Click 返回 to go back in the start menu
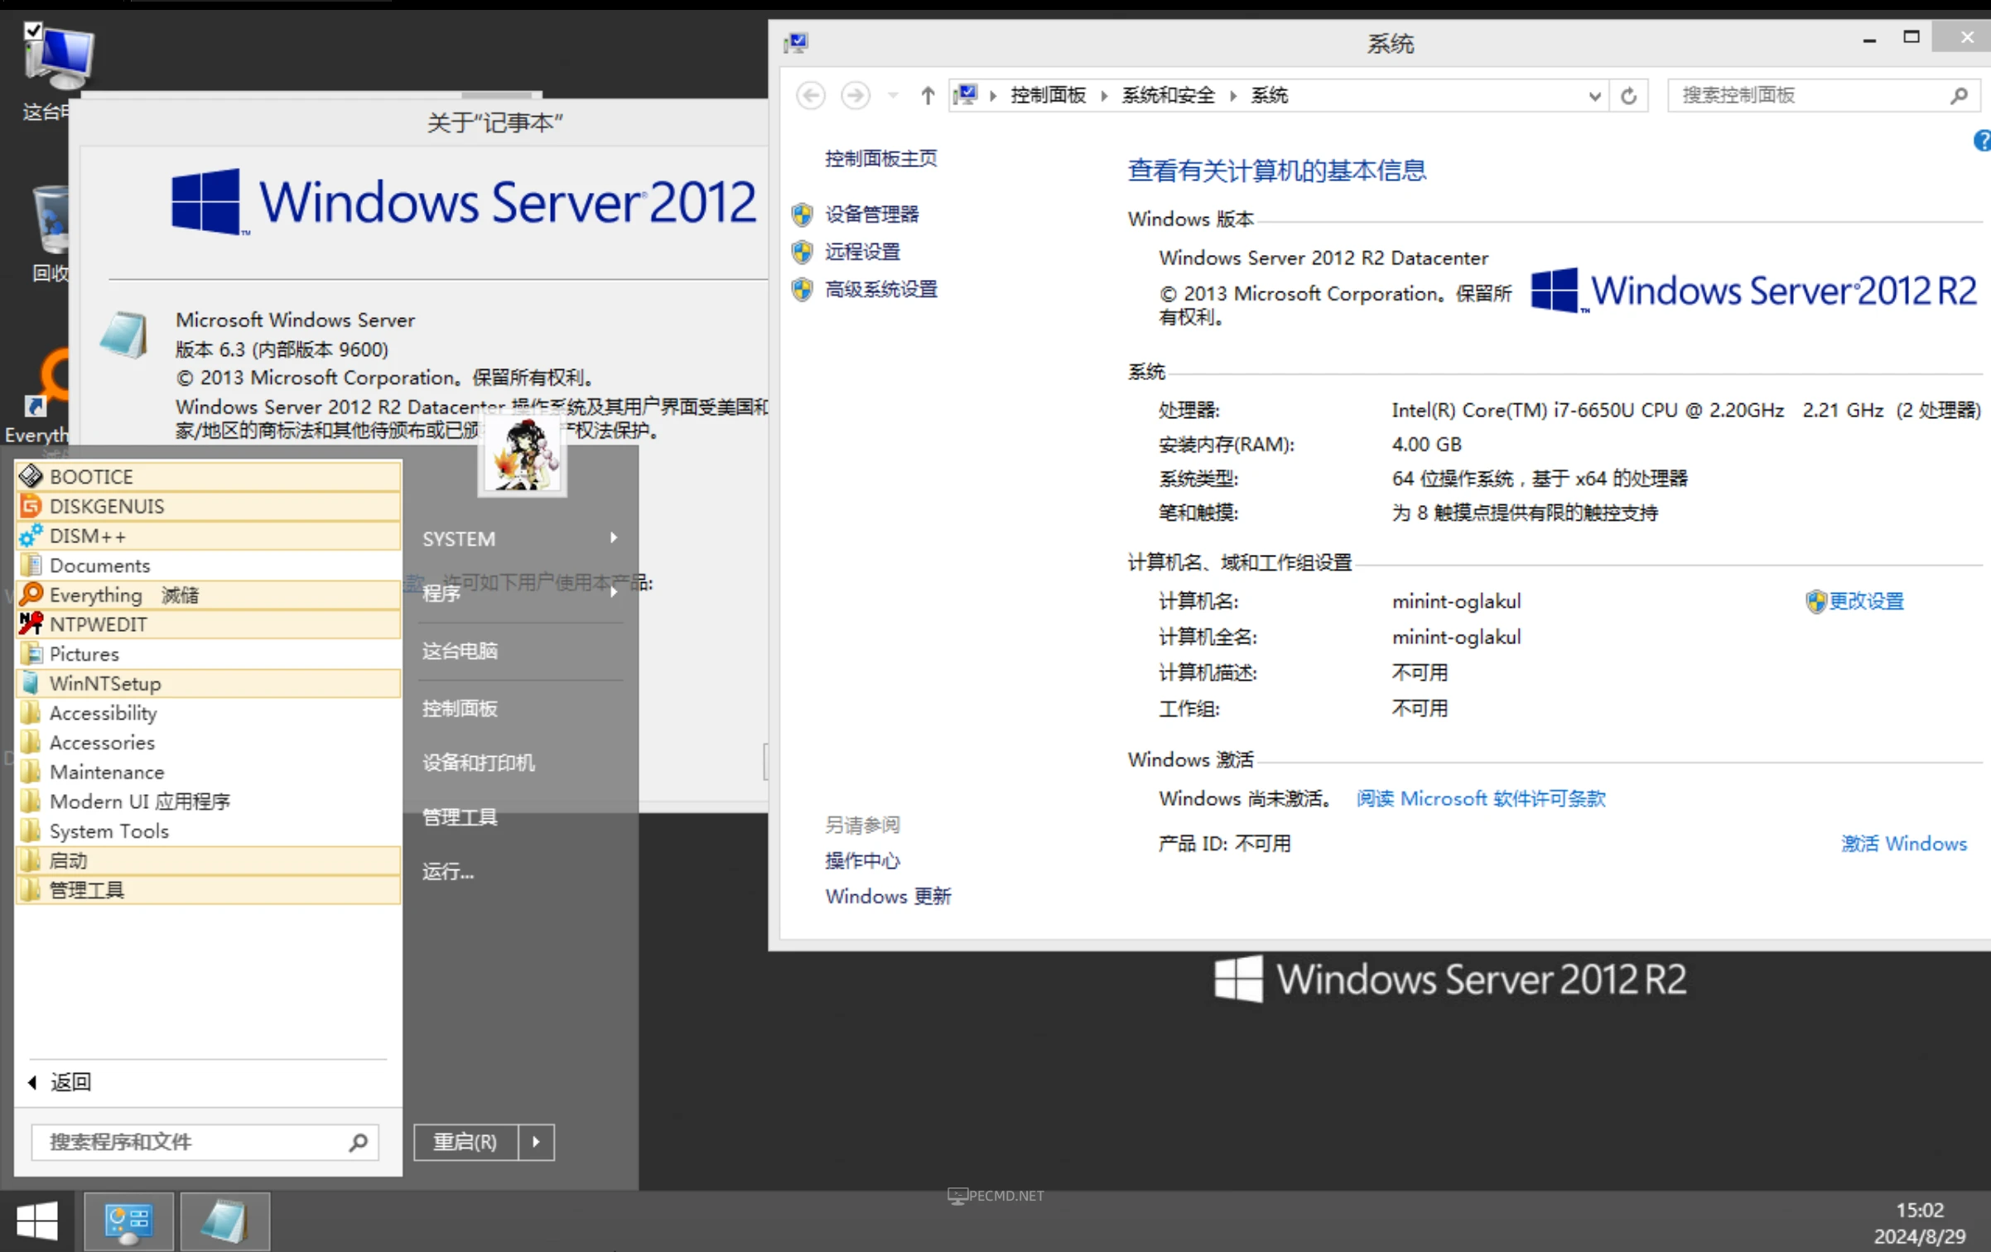This screenshot has height=1252, width=1991. pos(60,1081)
